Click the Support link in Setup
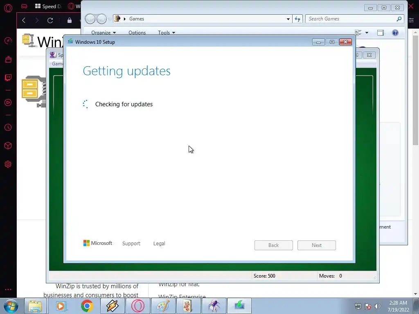 coord(131,244)
